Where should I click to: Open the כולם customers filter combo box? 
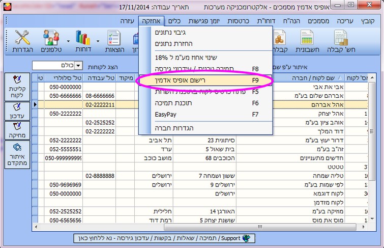pos(57,66)
